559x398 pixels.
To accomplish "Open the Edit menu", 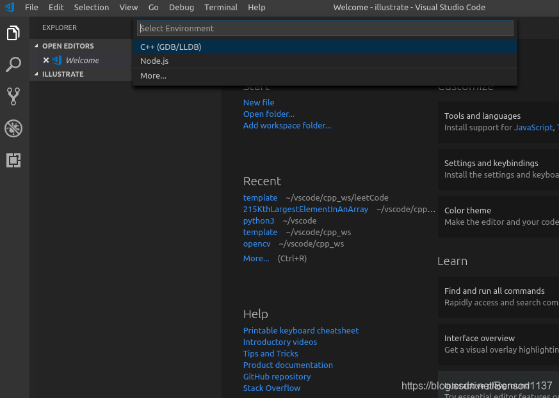I will click(x=56, y=7).
